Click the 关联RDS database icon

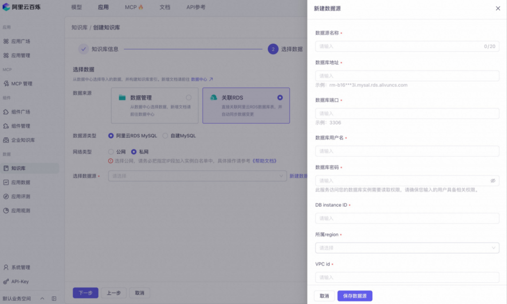214,98
